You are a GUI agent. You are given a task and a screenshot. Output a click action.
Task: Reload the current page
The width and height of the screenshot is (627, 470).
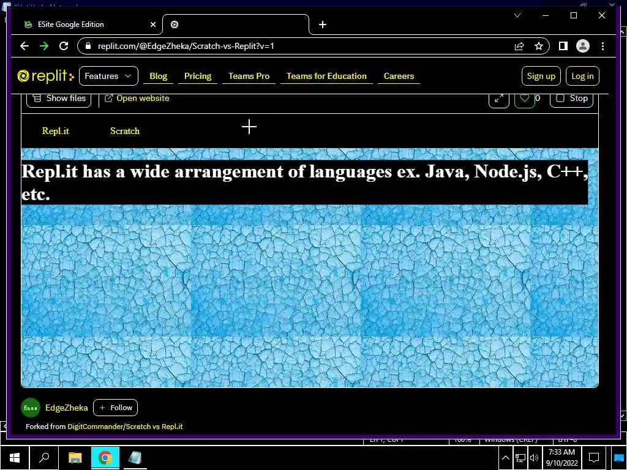tap(64, 46)
